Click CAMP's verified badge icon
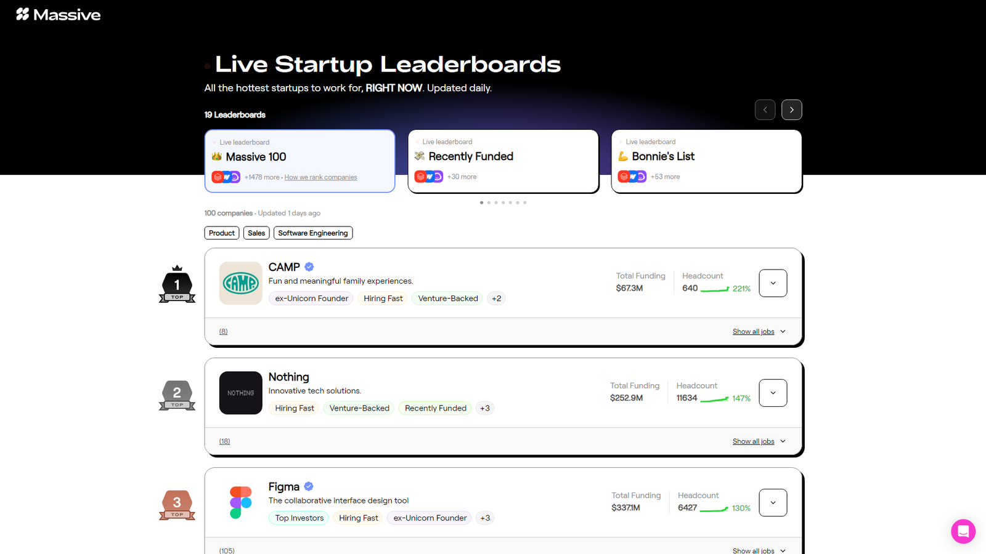Viewport: 986px width, 554px height. coord(309,267)
